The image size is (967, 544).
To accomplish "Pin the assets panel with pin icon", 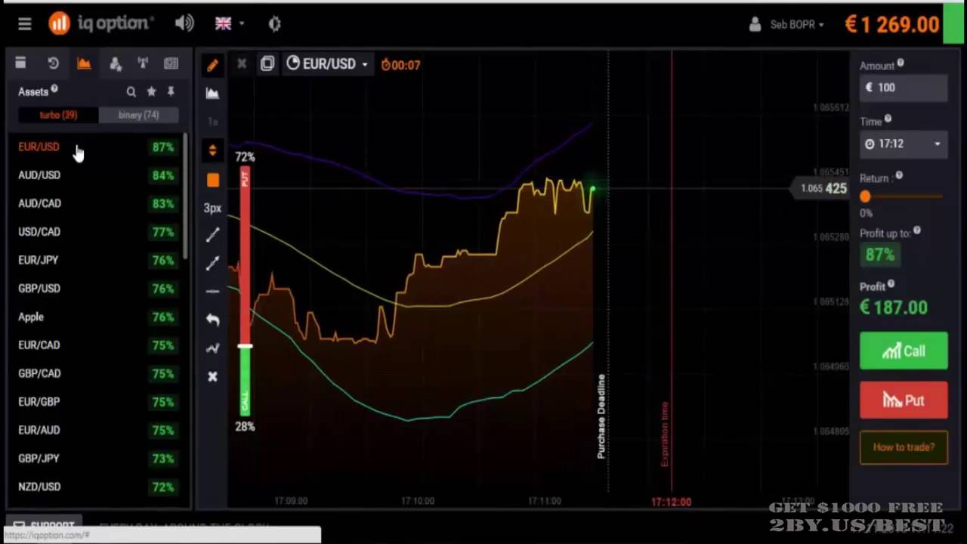I will pyautogui.click(x=171, y=91).
